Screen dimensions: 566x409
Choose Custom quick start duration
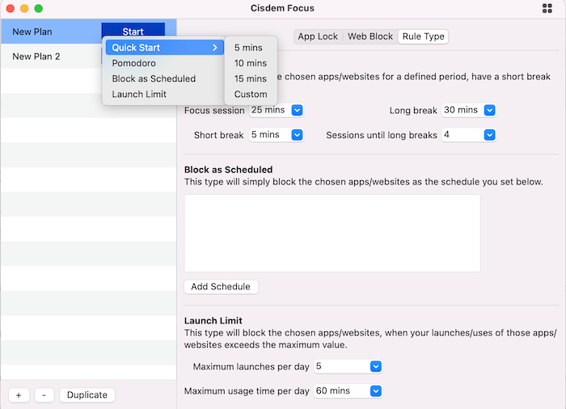point(251,95)
